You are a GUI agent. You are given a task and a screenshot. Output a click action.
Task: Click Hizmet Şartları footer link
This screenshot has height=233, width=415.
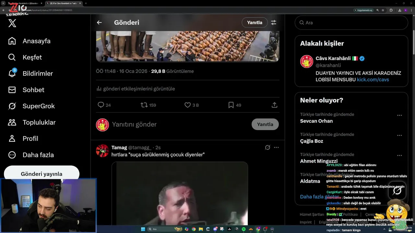coord(312,215)
